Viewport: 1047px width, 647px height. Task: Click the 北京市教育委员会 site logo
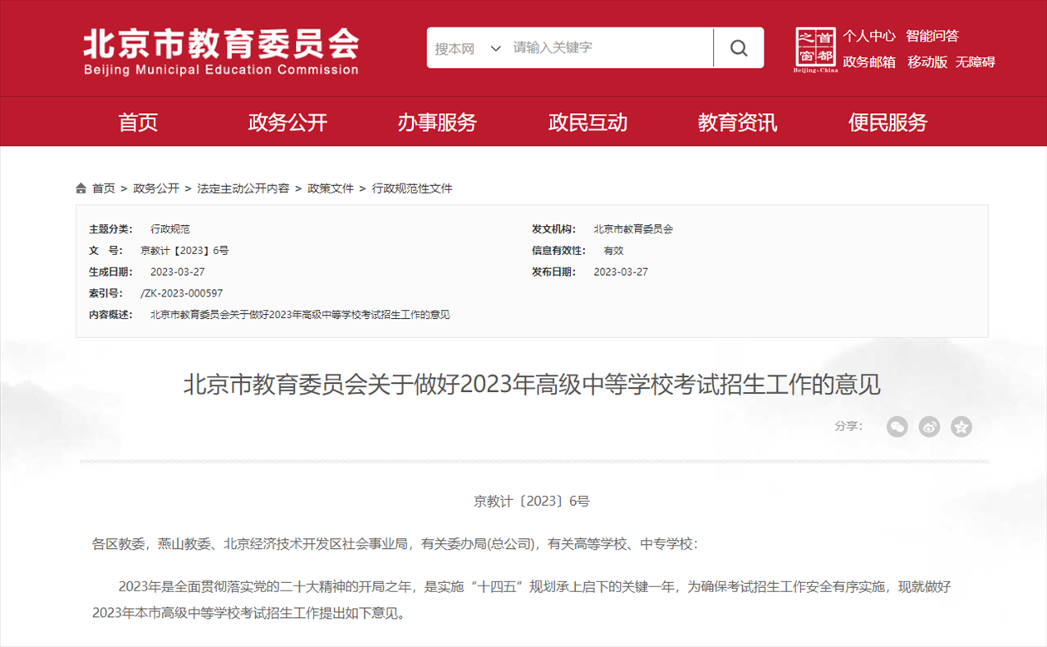pyautogui.click(x=221, y=51)
